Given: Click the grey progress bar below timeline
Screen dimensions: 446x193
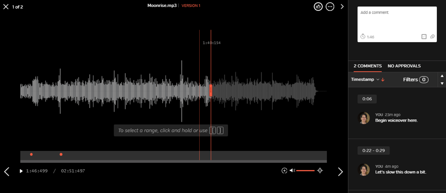Looking at the screenshot, I should click(174, 161).
